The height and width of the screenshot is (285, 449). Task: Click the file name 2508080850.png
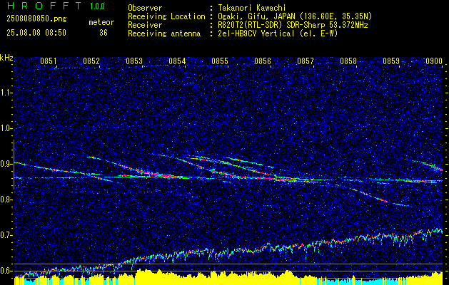36,19
